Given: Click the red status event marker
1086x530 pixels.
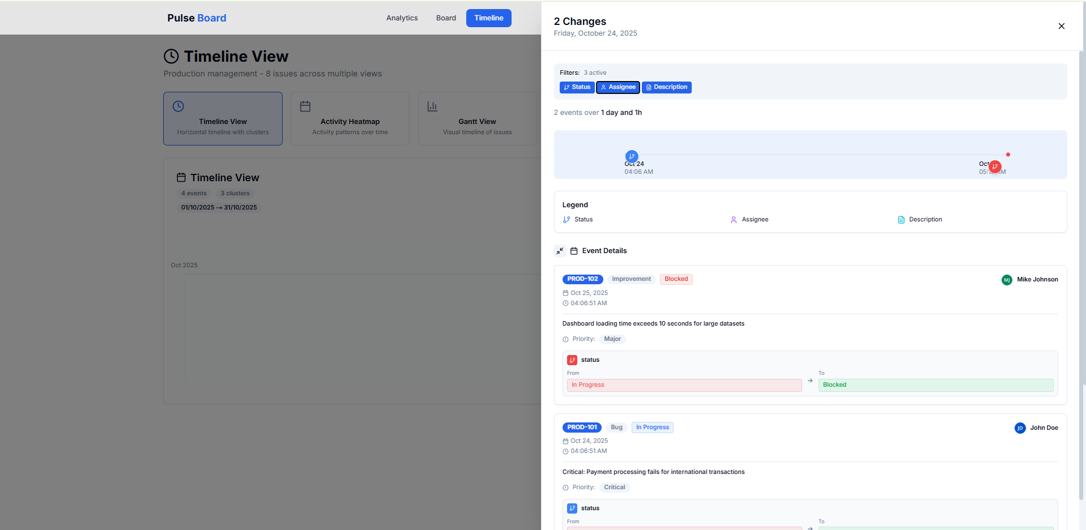Looking at the screenshot, I should pos(995,166).
